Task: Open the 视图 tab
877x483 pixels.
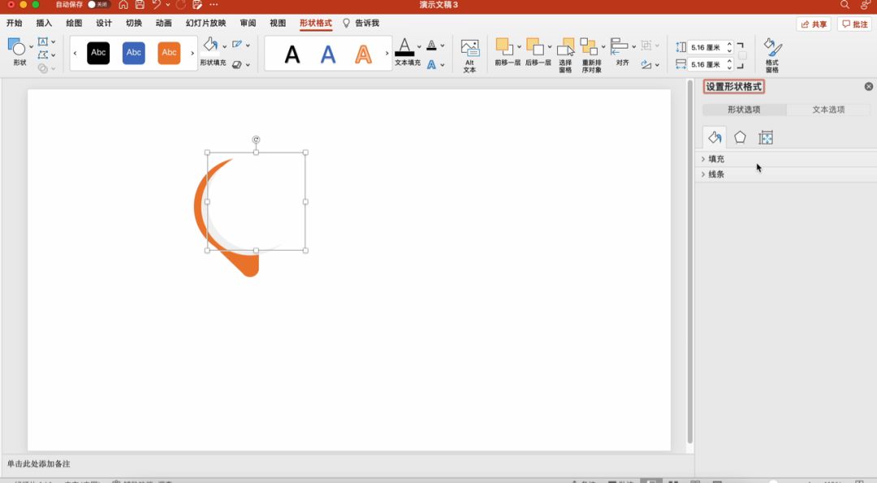Action: coord(278,23)
